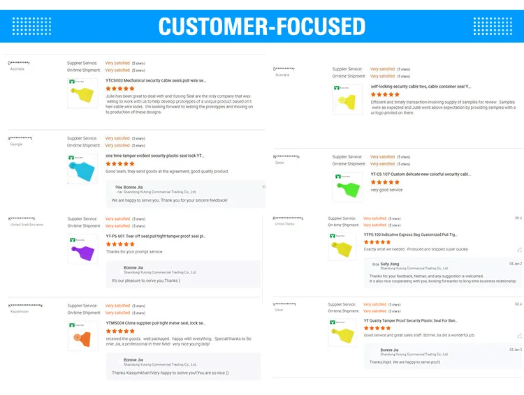
Task: Open the blue tag product thumbnail
Action: (82, 169)
